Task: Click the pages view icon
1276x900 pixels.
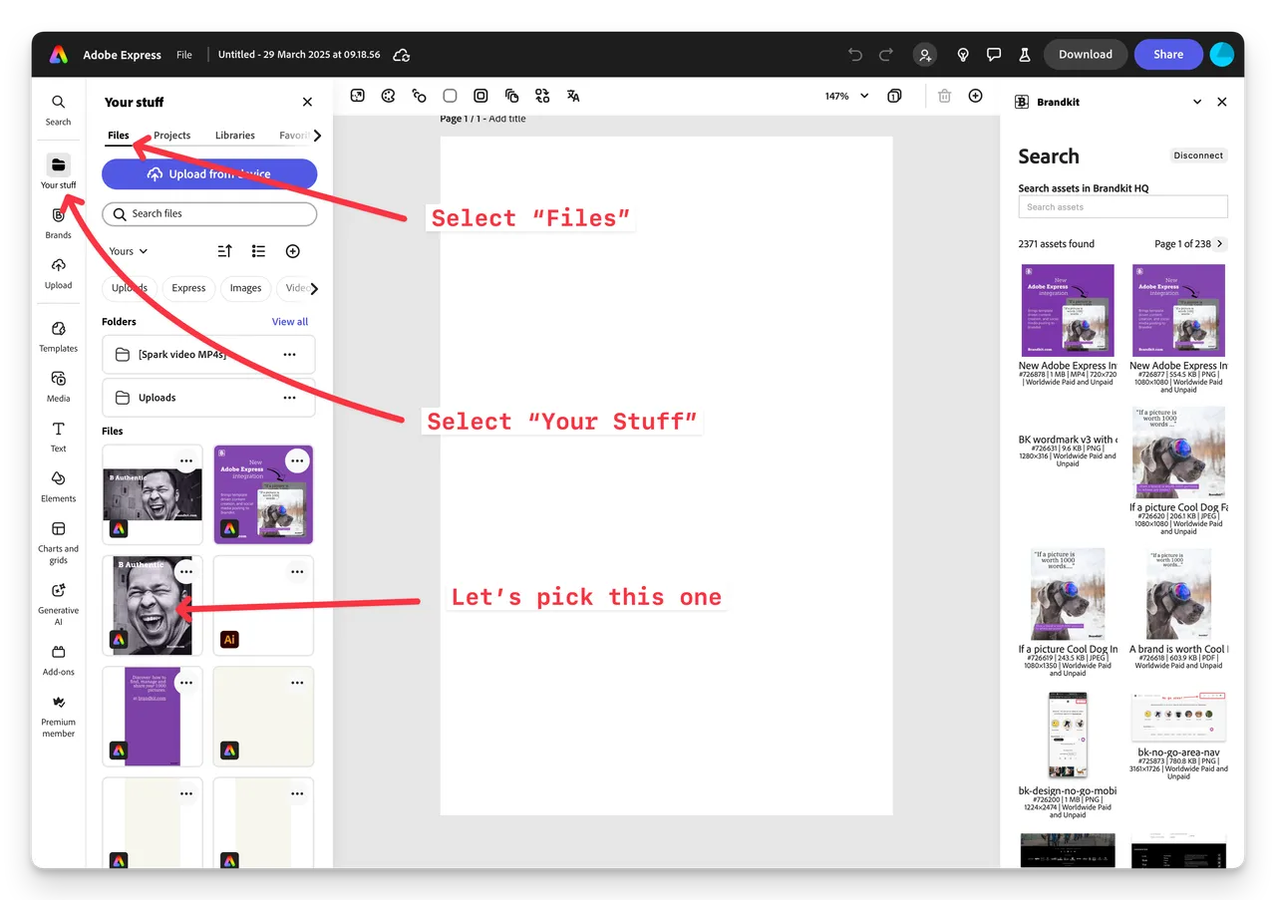Action: coord(894,96)
